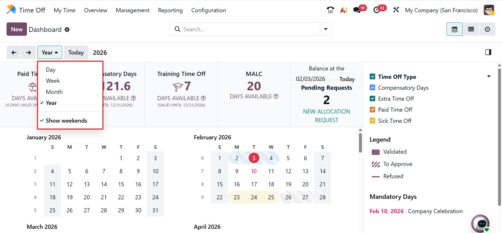Open the search options dropdown arrow
502x233 pixels.
click(x=326, y=29)
